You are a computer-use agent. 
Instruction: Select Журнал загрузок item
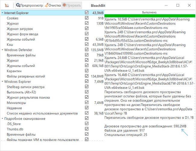(x=20, y=29)
